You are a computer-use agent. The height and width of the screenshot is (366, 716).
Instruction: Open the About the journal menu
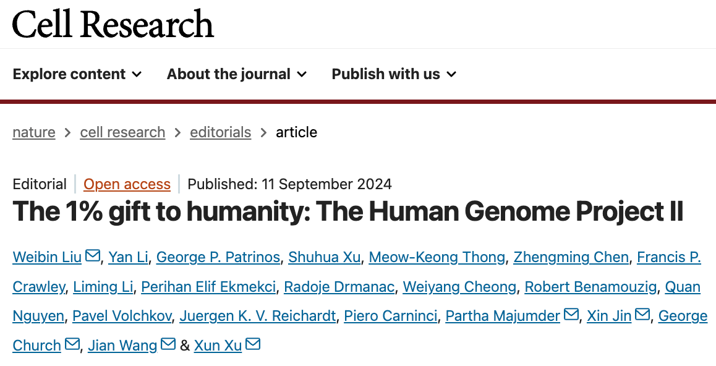pyautogui.click(x=237, y=74)
